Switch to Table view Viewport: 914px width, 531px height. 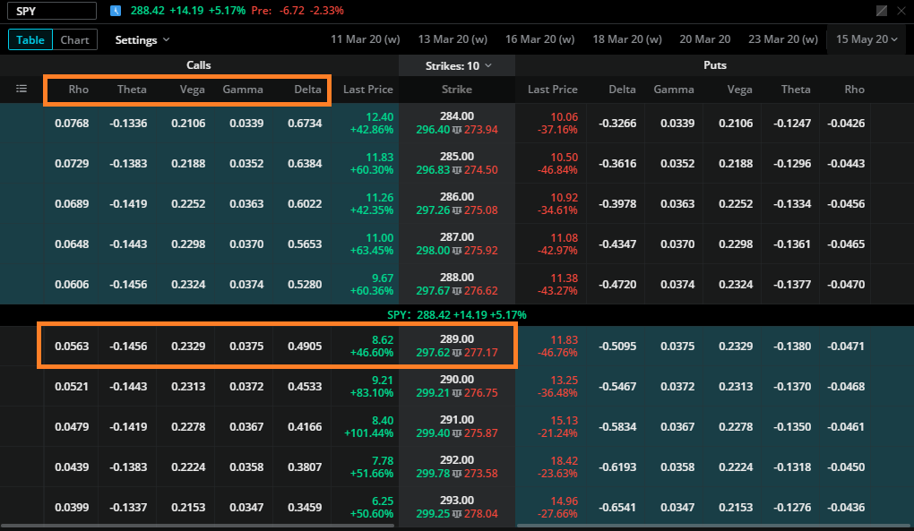(x=30, y=39)
